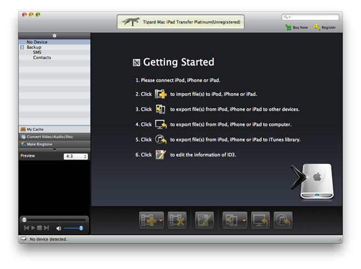Collapse the Backup tree node
The height and width of the screenshot is (269, 361).
point(22,47)
